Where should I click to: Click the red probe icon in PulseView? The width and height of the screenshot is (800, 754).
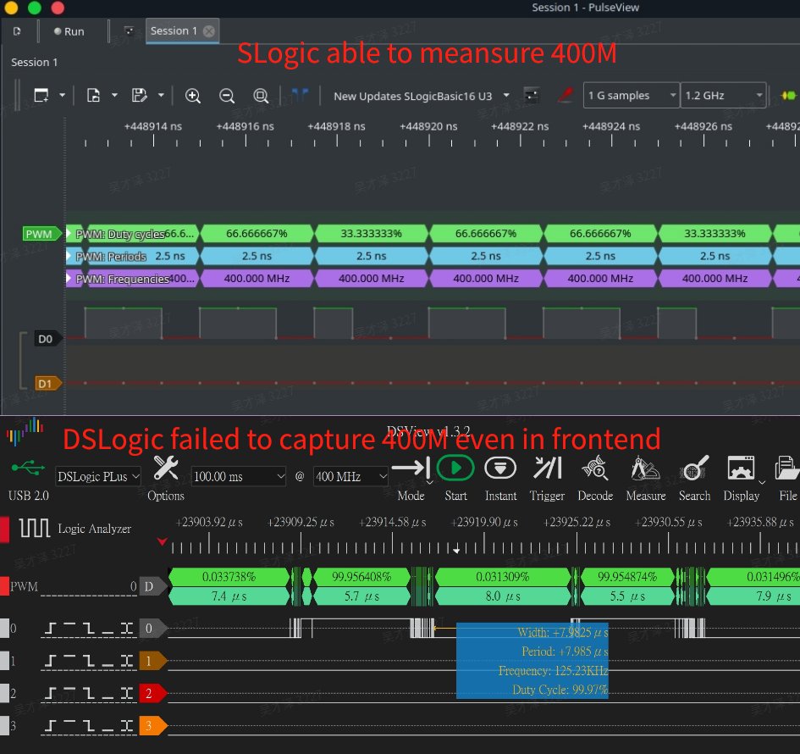[x=565, y=95]
